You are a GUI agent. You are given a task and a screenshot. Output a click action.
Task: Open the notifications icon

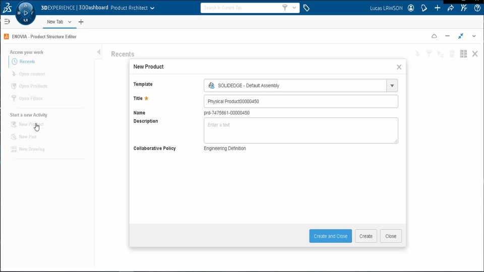(x=424, y=8)
